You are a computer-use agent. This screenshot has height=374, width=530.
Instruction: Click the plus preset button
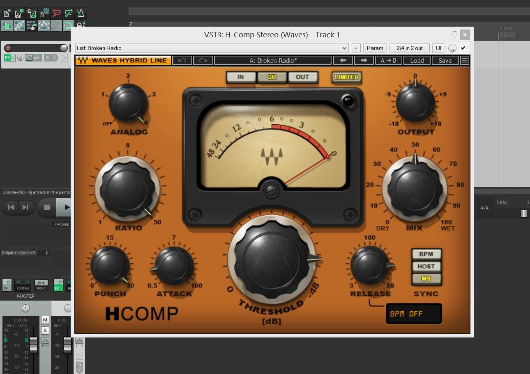[x=356, y=48]
